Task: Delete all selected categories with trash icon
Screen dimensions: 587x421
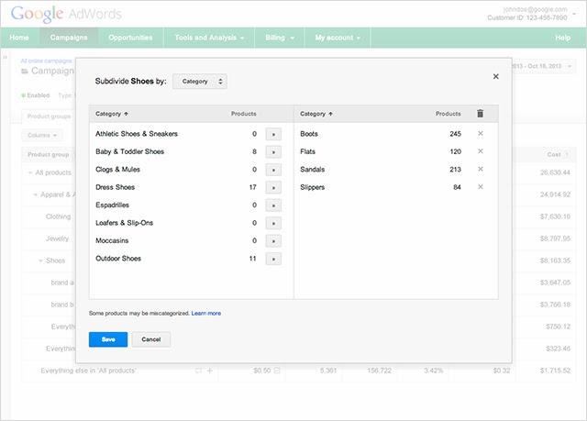Action: tap(480, 114)
